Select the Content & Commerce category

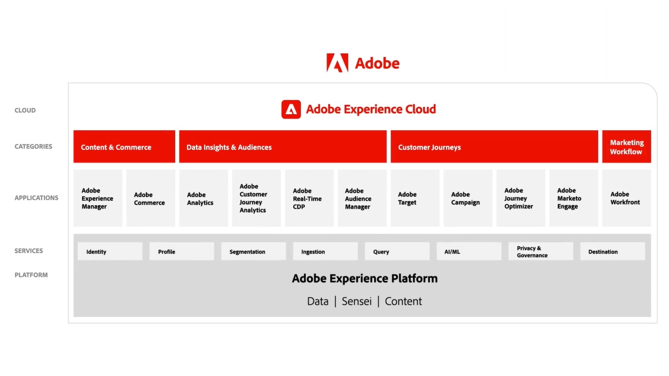[124, 147]
